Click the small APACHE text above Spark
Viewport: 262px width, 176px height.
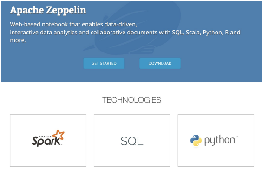coord(45,137)
